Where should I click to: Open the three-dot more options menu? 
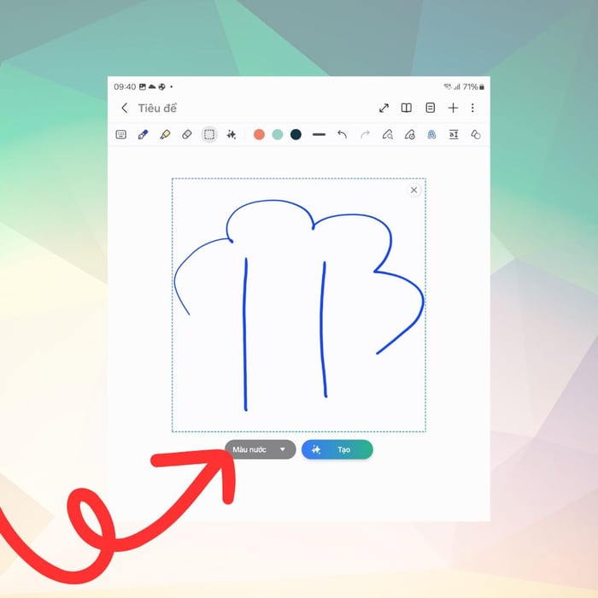(x=472, y=108)
